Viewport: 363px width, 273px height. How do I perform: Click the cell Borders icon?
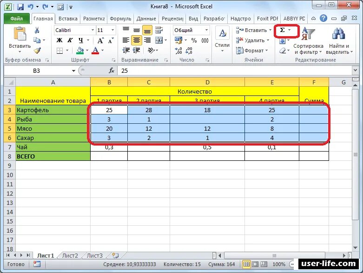point(60,51)
